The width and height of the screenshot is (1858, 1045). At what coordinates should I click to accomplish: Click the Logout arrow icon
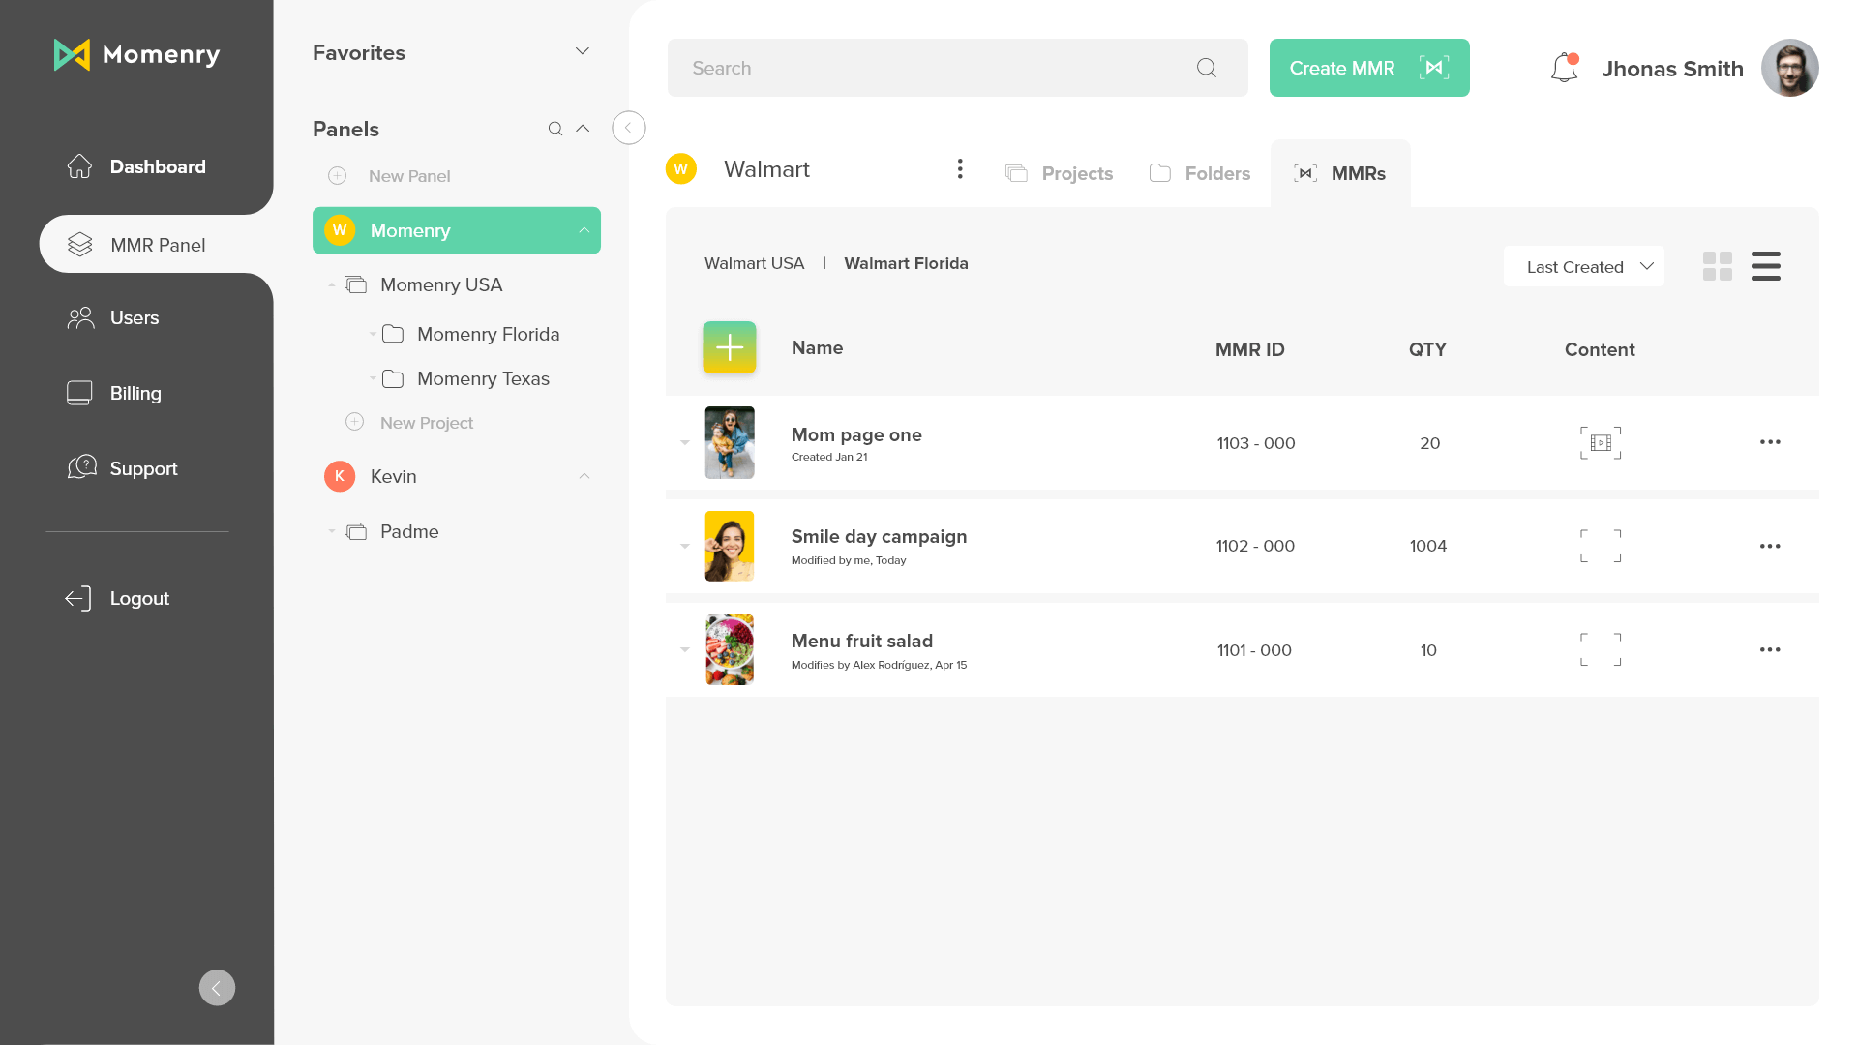pyautogui.click(x=78, y=599)
